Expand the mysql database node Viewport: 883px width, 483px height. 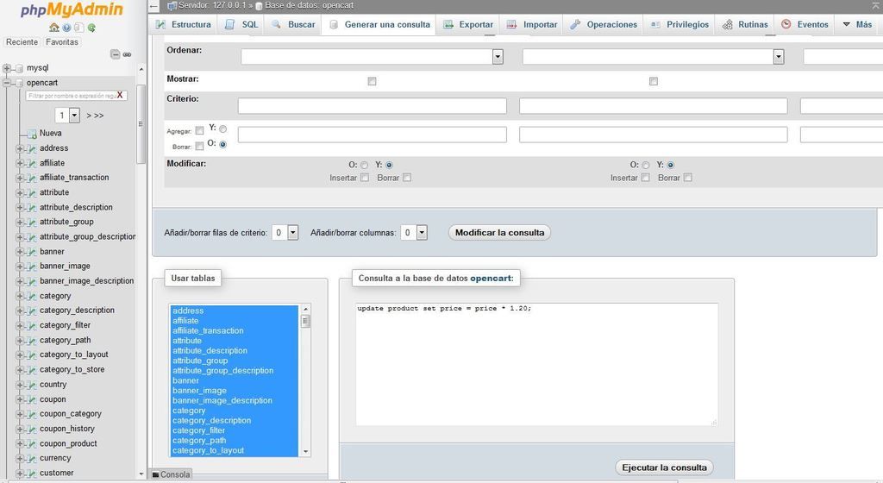pos(7,68)
